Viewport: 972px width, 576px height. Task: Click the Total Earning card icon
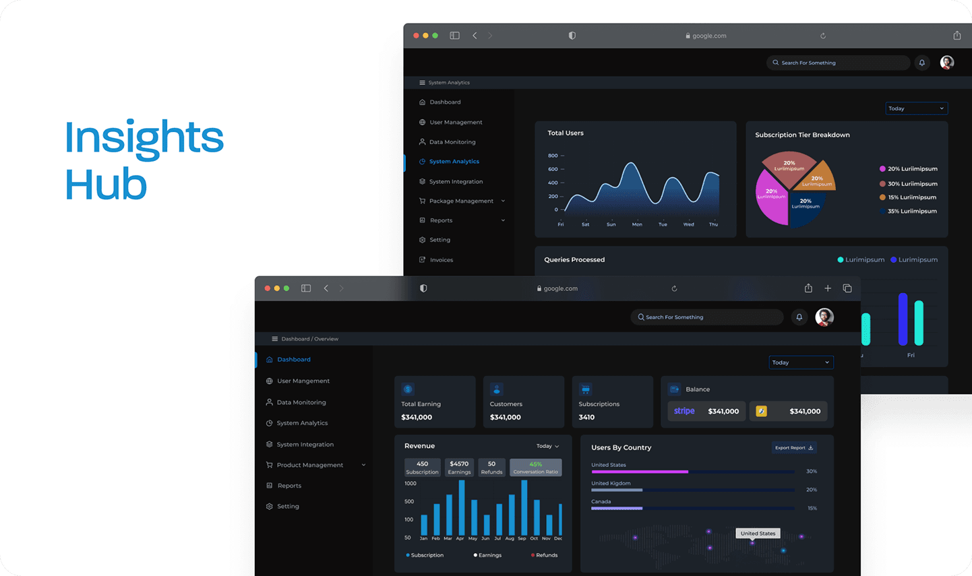click(x=408, y=389)
